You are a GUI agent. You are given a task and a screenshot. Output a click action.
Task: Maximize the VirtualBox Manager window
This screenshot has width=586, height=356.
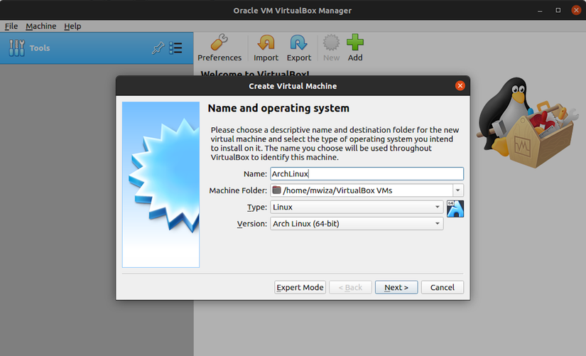558,10
